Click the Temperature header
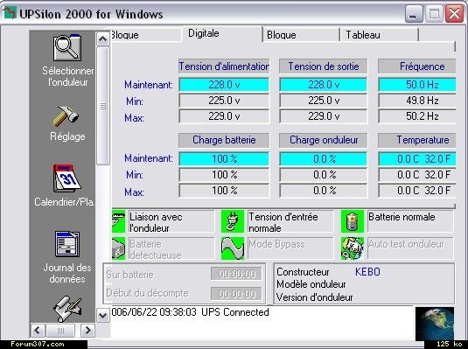The width and height of the screenshot is (468, 349). [417, 140]
